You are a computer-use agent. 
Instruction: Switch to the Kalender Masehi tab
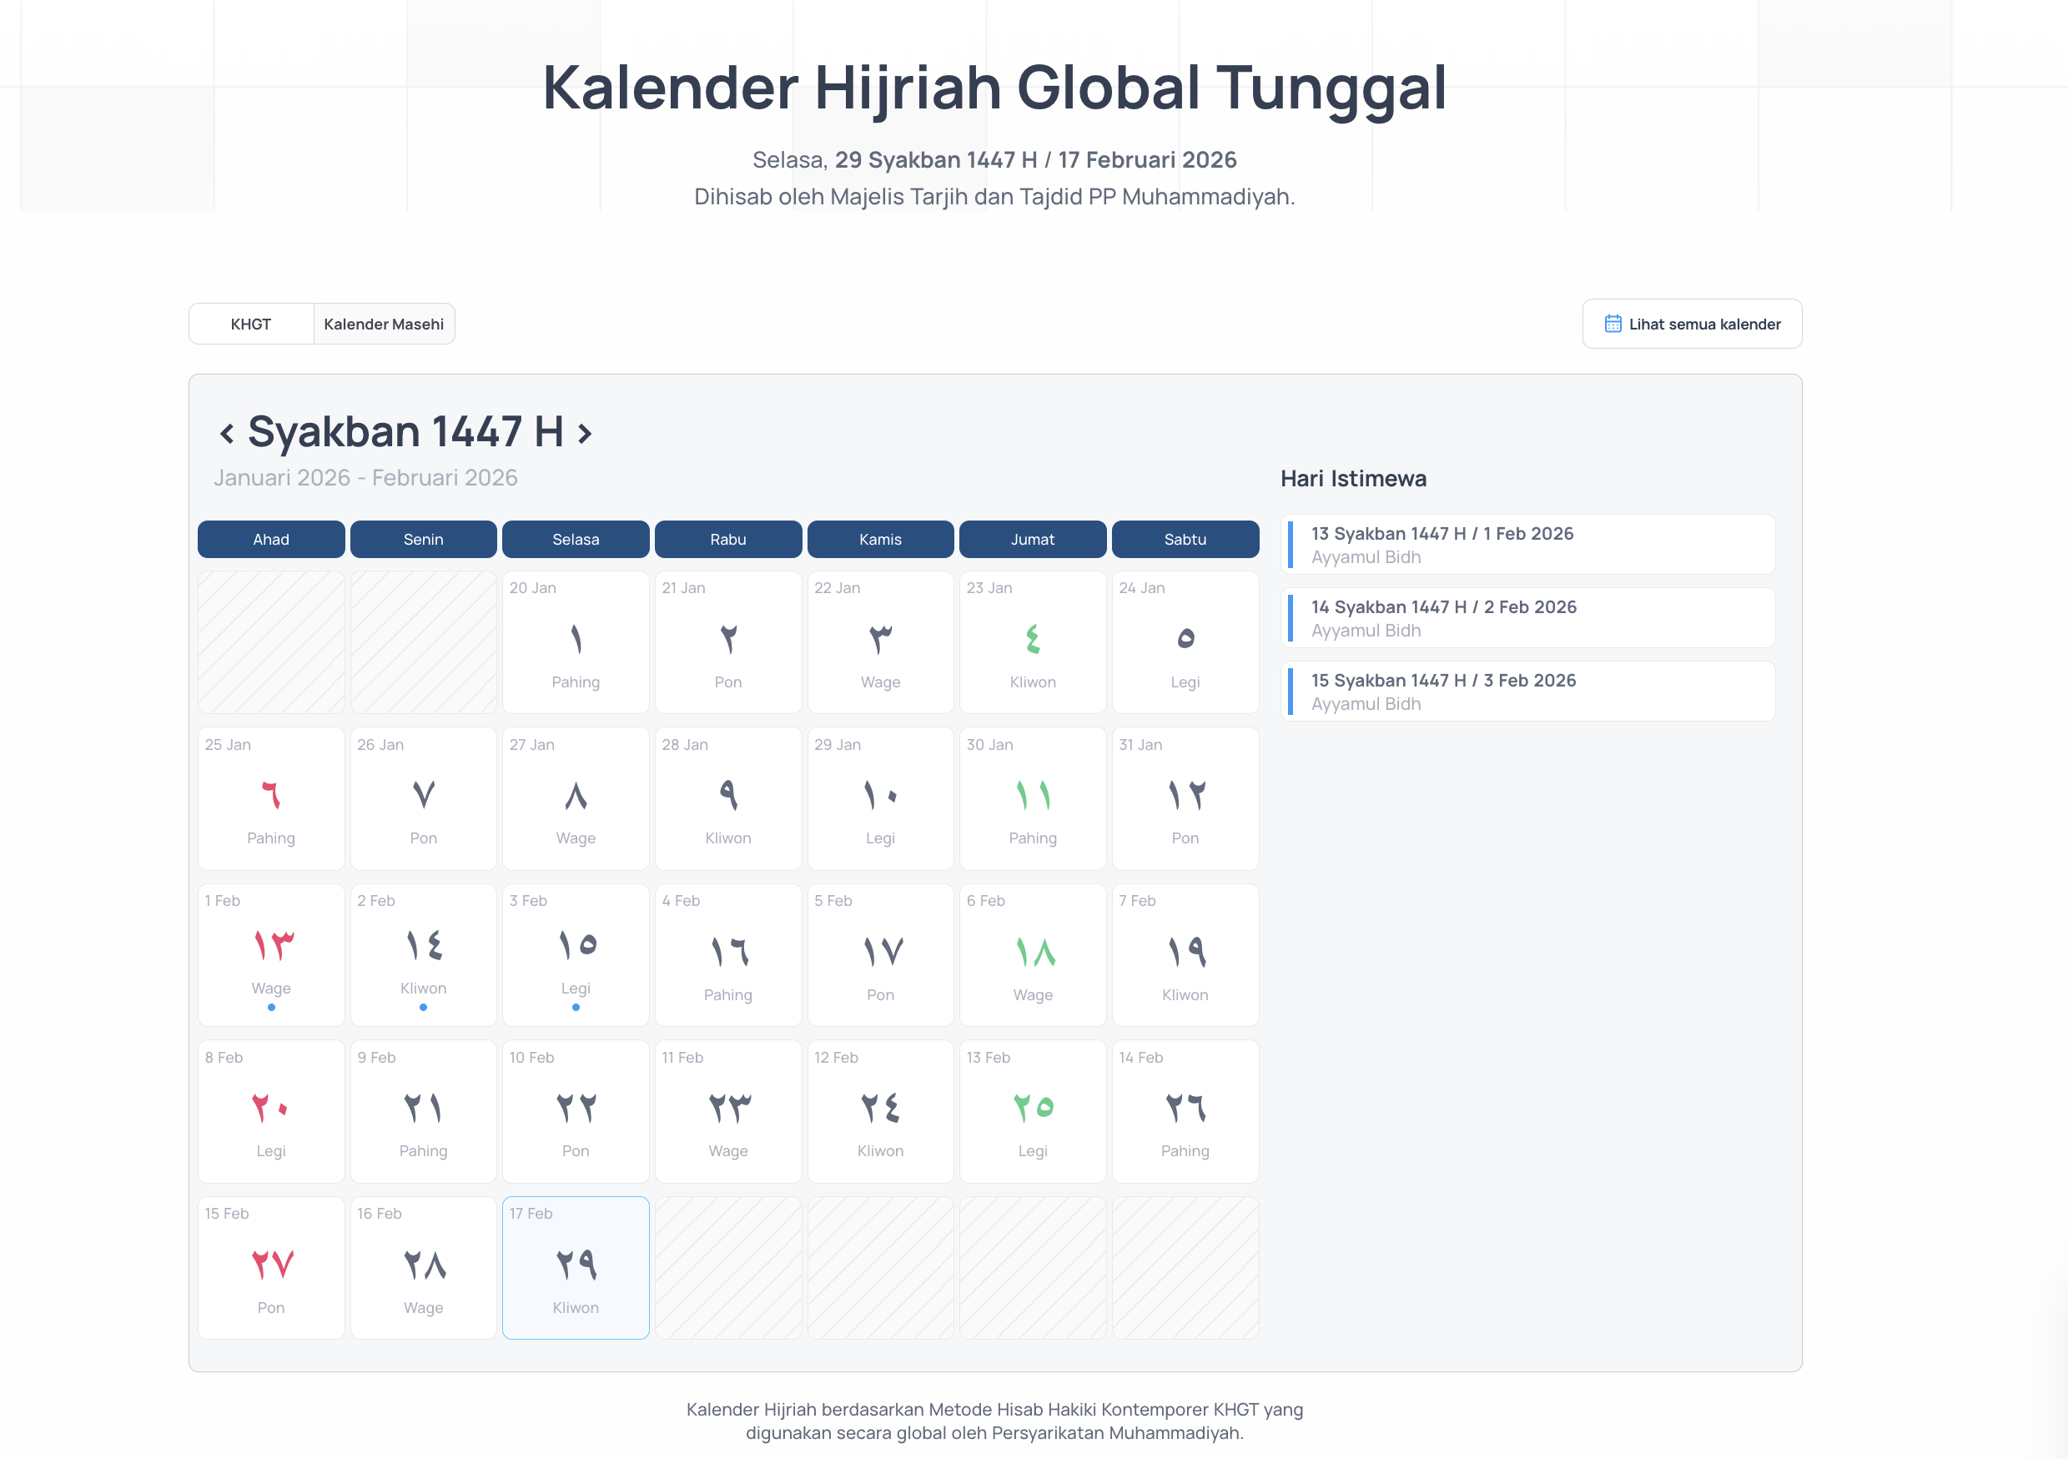(x=384, y=324)
